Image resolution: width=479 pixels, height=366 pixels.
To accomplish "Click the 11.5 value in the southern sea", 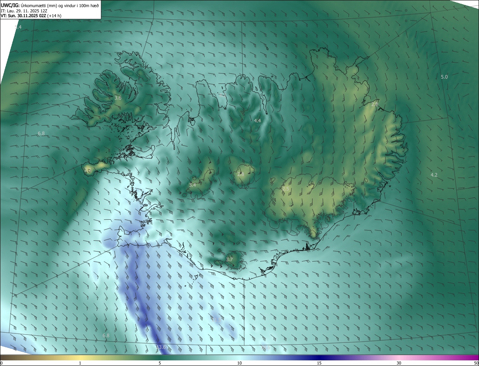I will [216, 319].
